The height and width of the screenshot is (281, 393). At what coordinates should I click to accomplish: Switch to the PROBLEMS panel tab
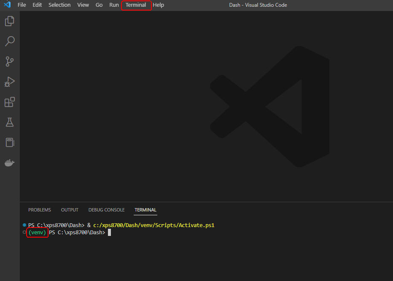pos(40,210)
